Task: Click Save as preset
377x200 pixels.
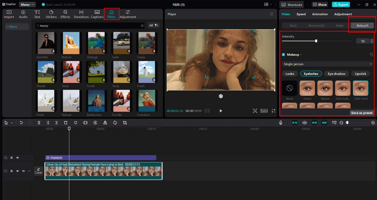Action: (362, 113)
